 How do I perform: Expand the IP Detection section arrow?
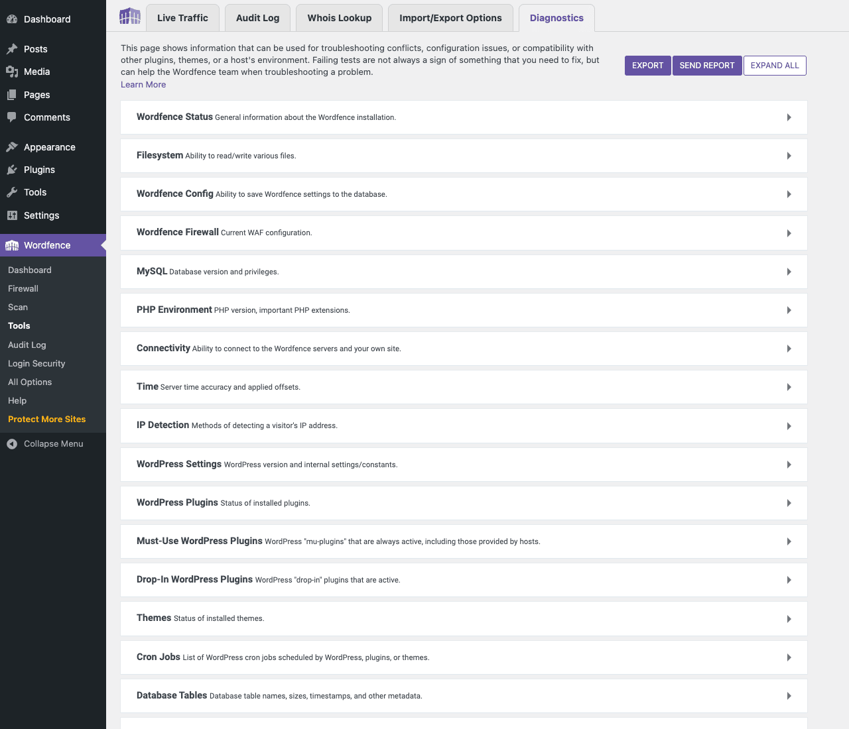789,426
